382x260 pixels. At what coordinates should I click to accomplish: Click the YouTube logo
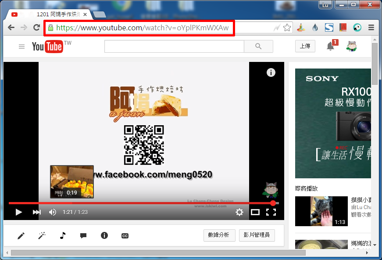pos(47,46)
